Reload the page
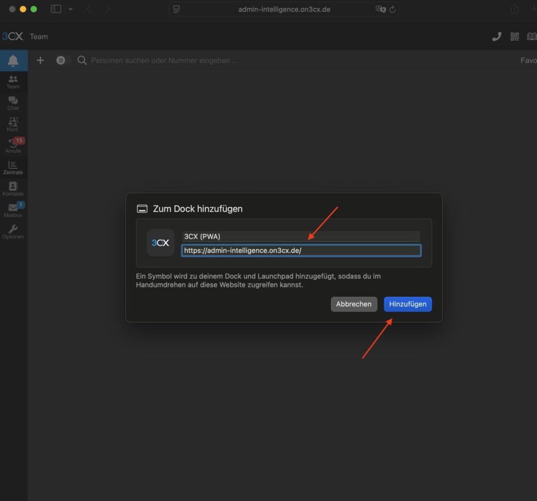 [392, 9]
